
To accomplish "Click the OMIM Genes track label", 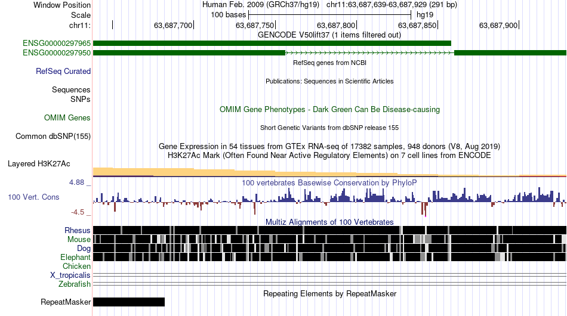I will [x=67, y=117].
